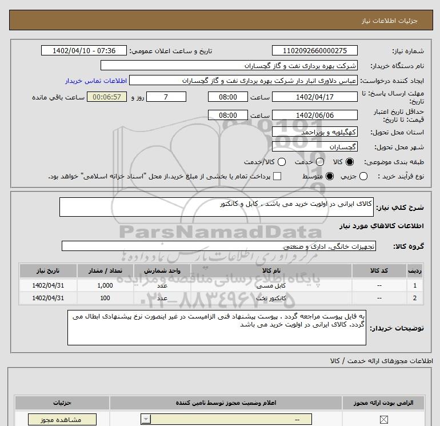Click the request creator field
440x426 pixels.
click(x=243, y=81)
